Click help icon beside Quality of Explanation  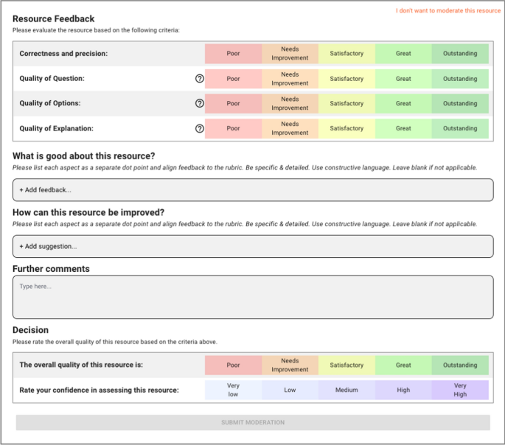199,128
